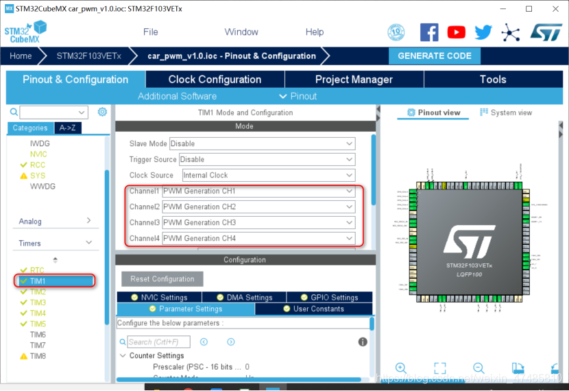Viewport: 569px width, 391px height.
Task: Go to next parameter search result
Action: point(231,342)
